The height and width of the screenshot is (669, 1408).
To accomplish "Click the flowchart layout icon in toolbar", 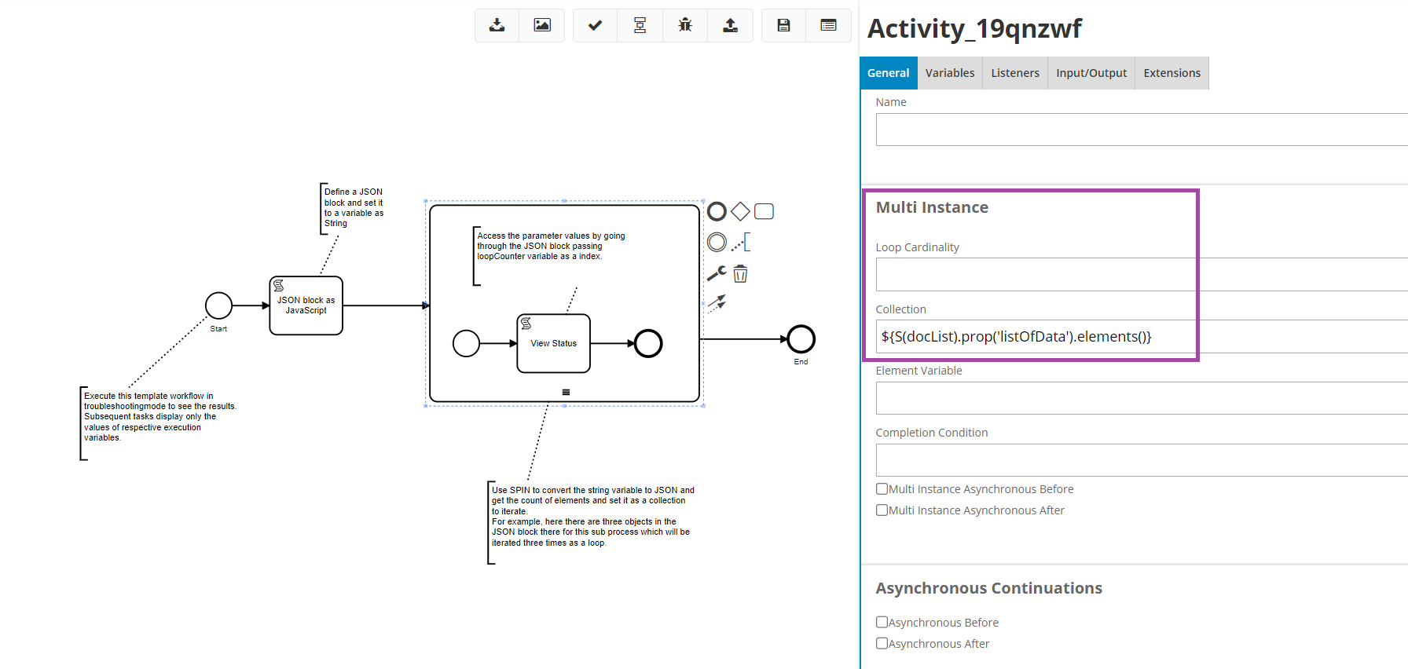I will [x=640, y=25].
